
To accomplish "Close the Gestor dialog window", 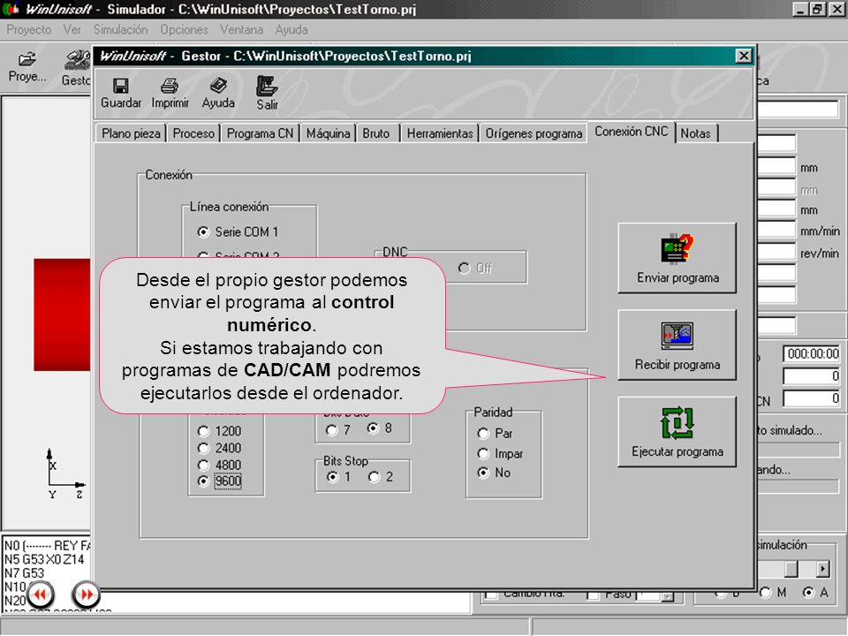I will (x=744, y=56).
